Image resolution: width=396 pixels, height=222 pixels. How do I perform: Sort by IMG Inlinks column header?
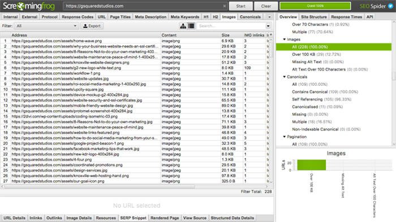click(x=254, y=35)
